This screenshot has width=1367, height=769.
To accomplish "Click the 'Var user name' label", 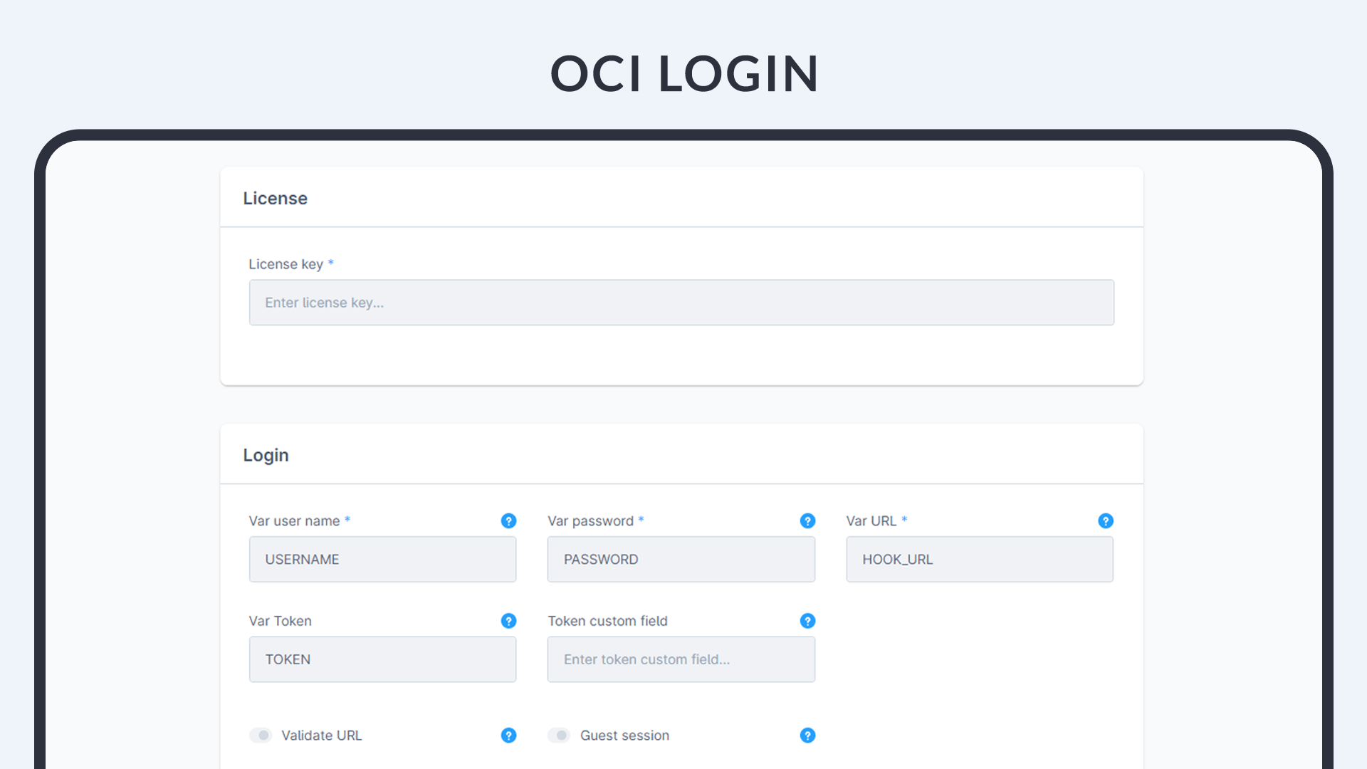I will [294, 520].
